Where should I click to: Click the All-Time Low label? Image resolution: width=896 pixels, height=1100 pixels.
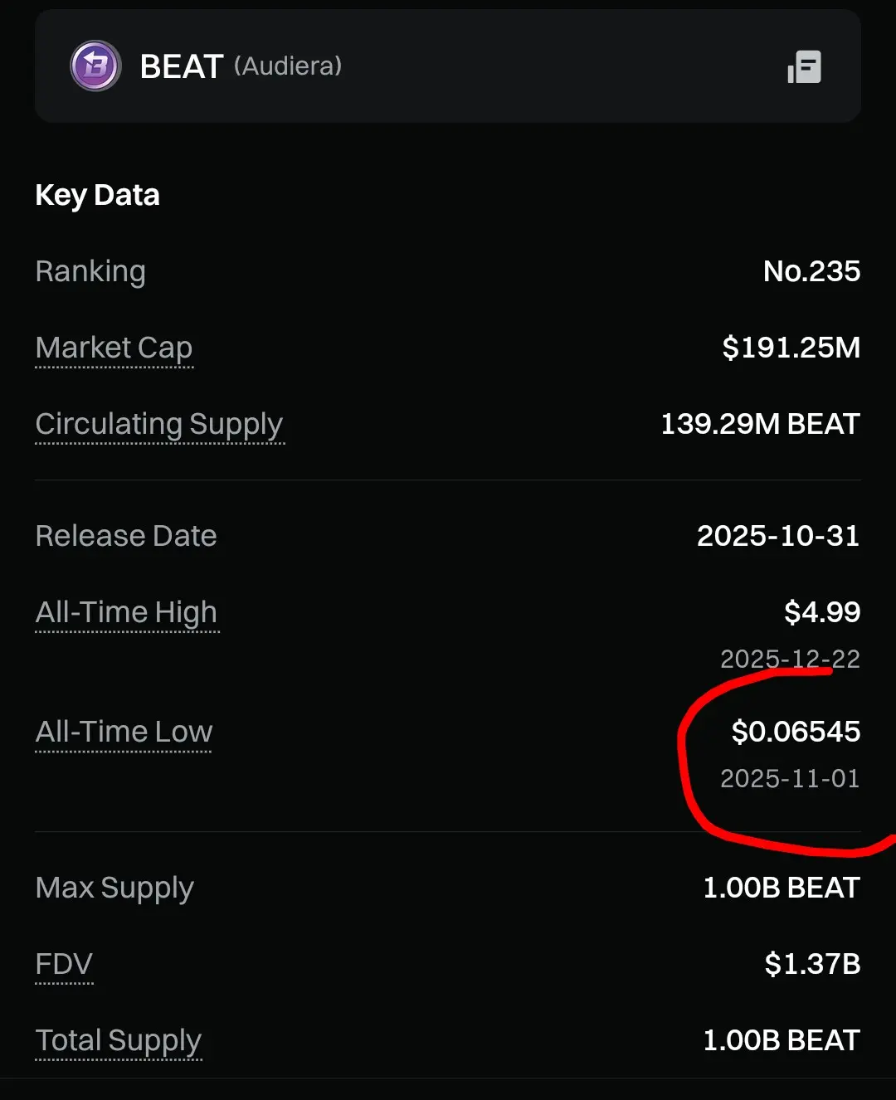point(124,732)
